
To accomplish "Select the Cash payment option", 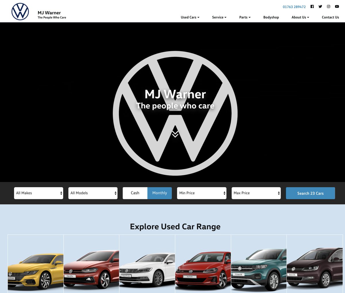I will pos(135,193).
